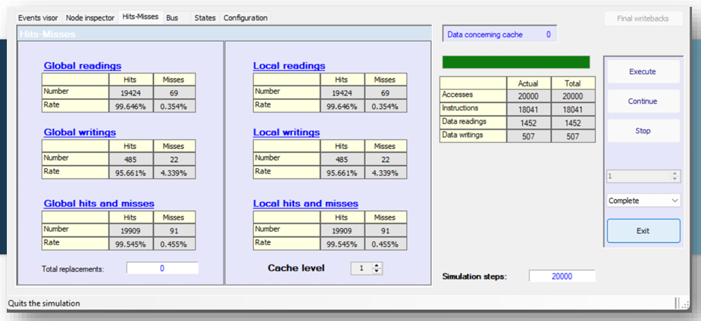Click the Actual column header
This screenshot has height=321, width=701.
[528, 83]
